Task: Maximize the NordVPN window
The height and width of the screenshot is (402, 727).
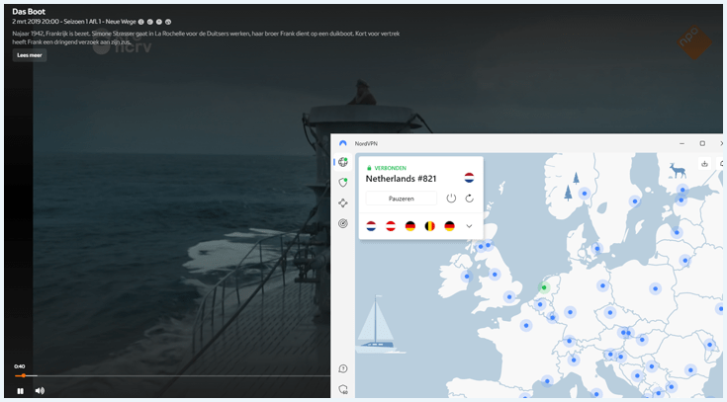Action: pos(702,143)
